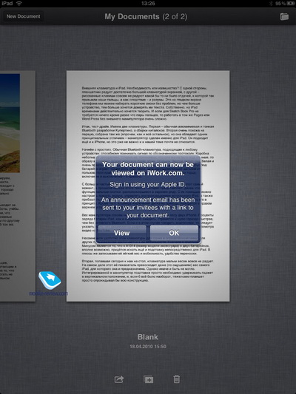This screenshot has width=296, height=394.
Task: Delete document with the trash icon
Action: 177,379
